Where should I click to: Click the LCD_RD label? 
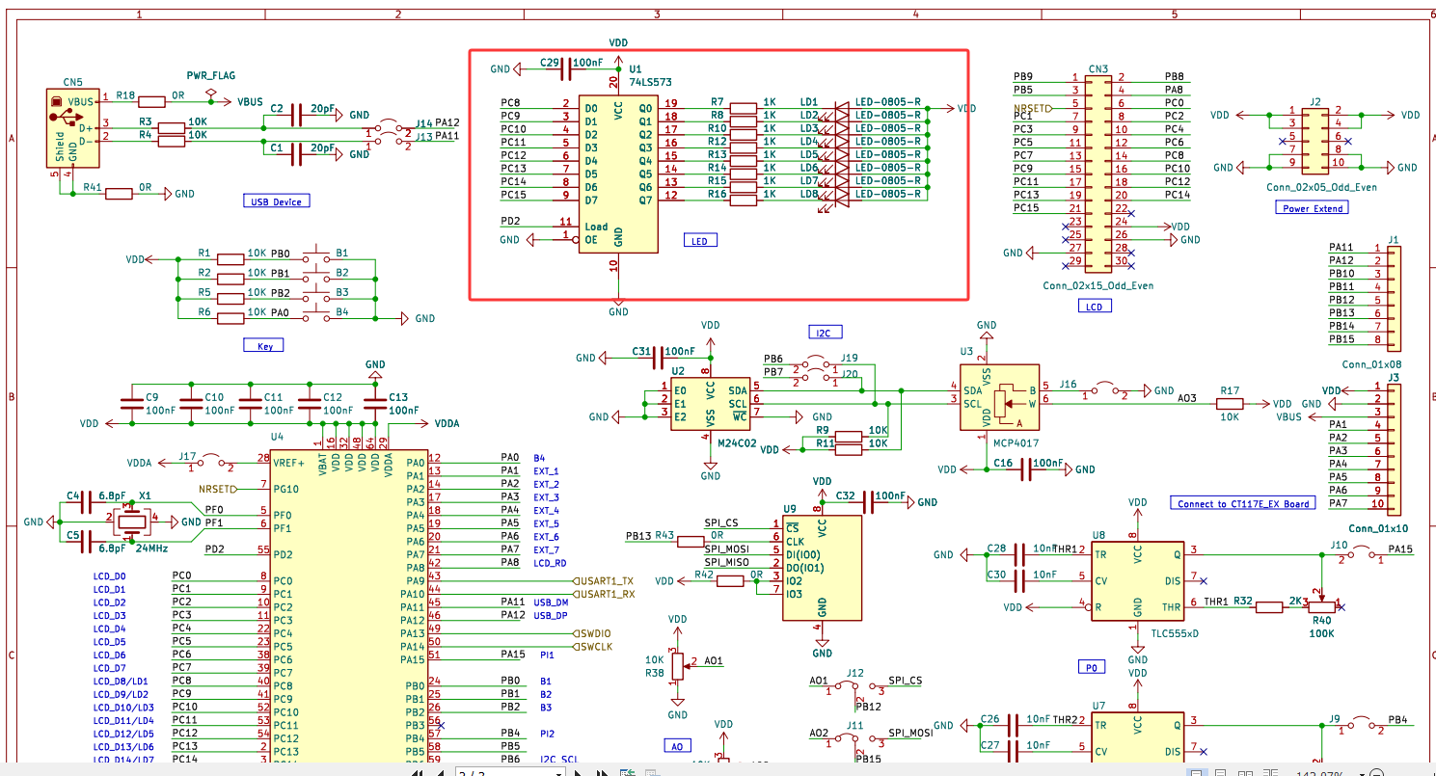pos(550,562)
